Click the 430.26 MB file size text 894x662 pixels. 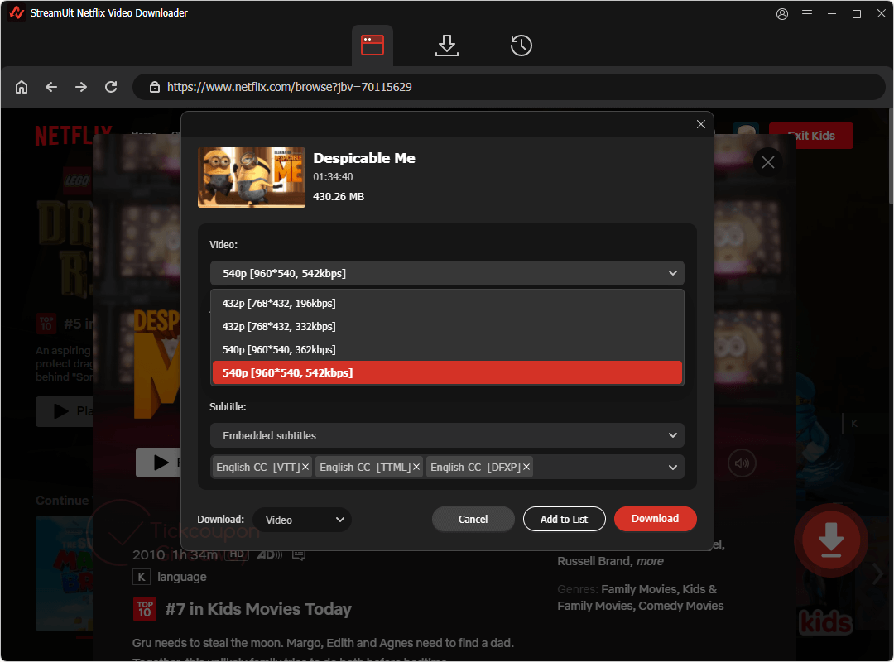(x=339, y=197)
